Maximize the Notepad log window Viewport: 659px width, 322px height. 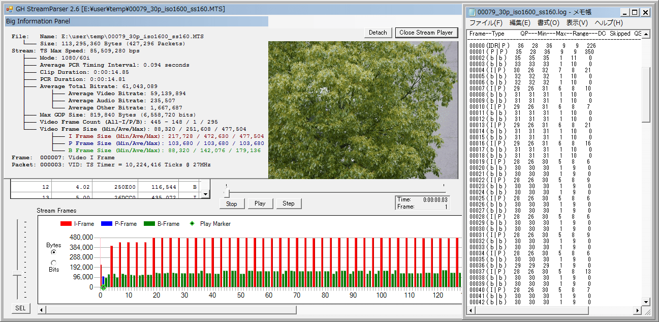[635, 12]
